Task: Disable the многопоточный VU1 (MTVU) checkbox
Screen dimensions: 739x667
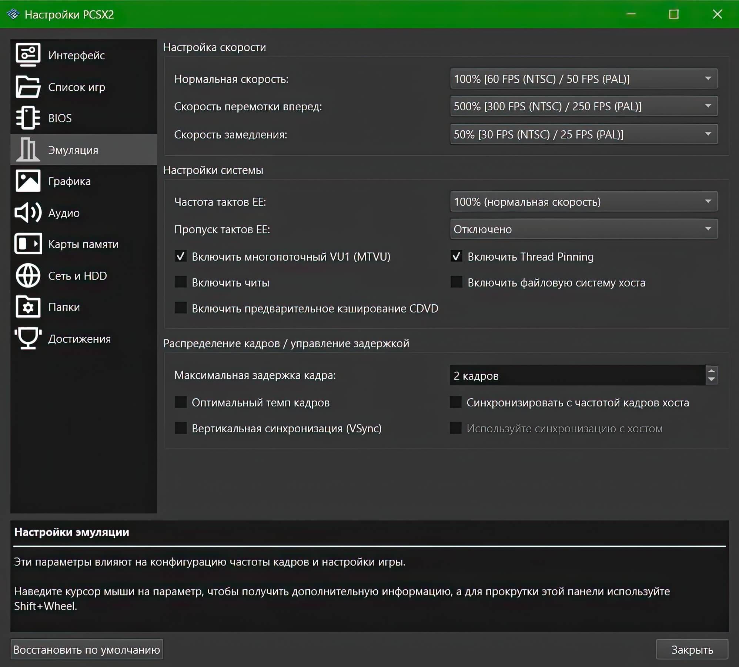Action: tap(181, 257)
